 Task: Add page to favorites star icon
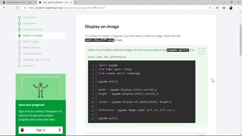pos(210,8)
